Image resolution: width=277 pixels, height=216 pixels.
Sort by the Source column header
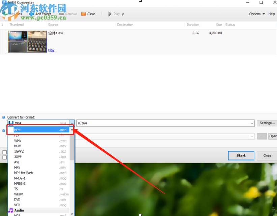[53, 25]
